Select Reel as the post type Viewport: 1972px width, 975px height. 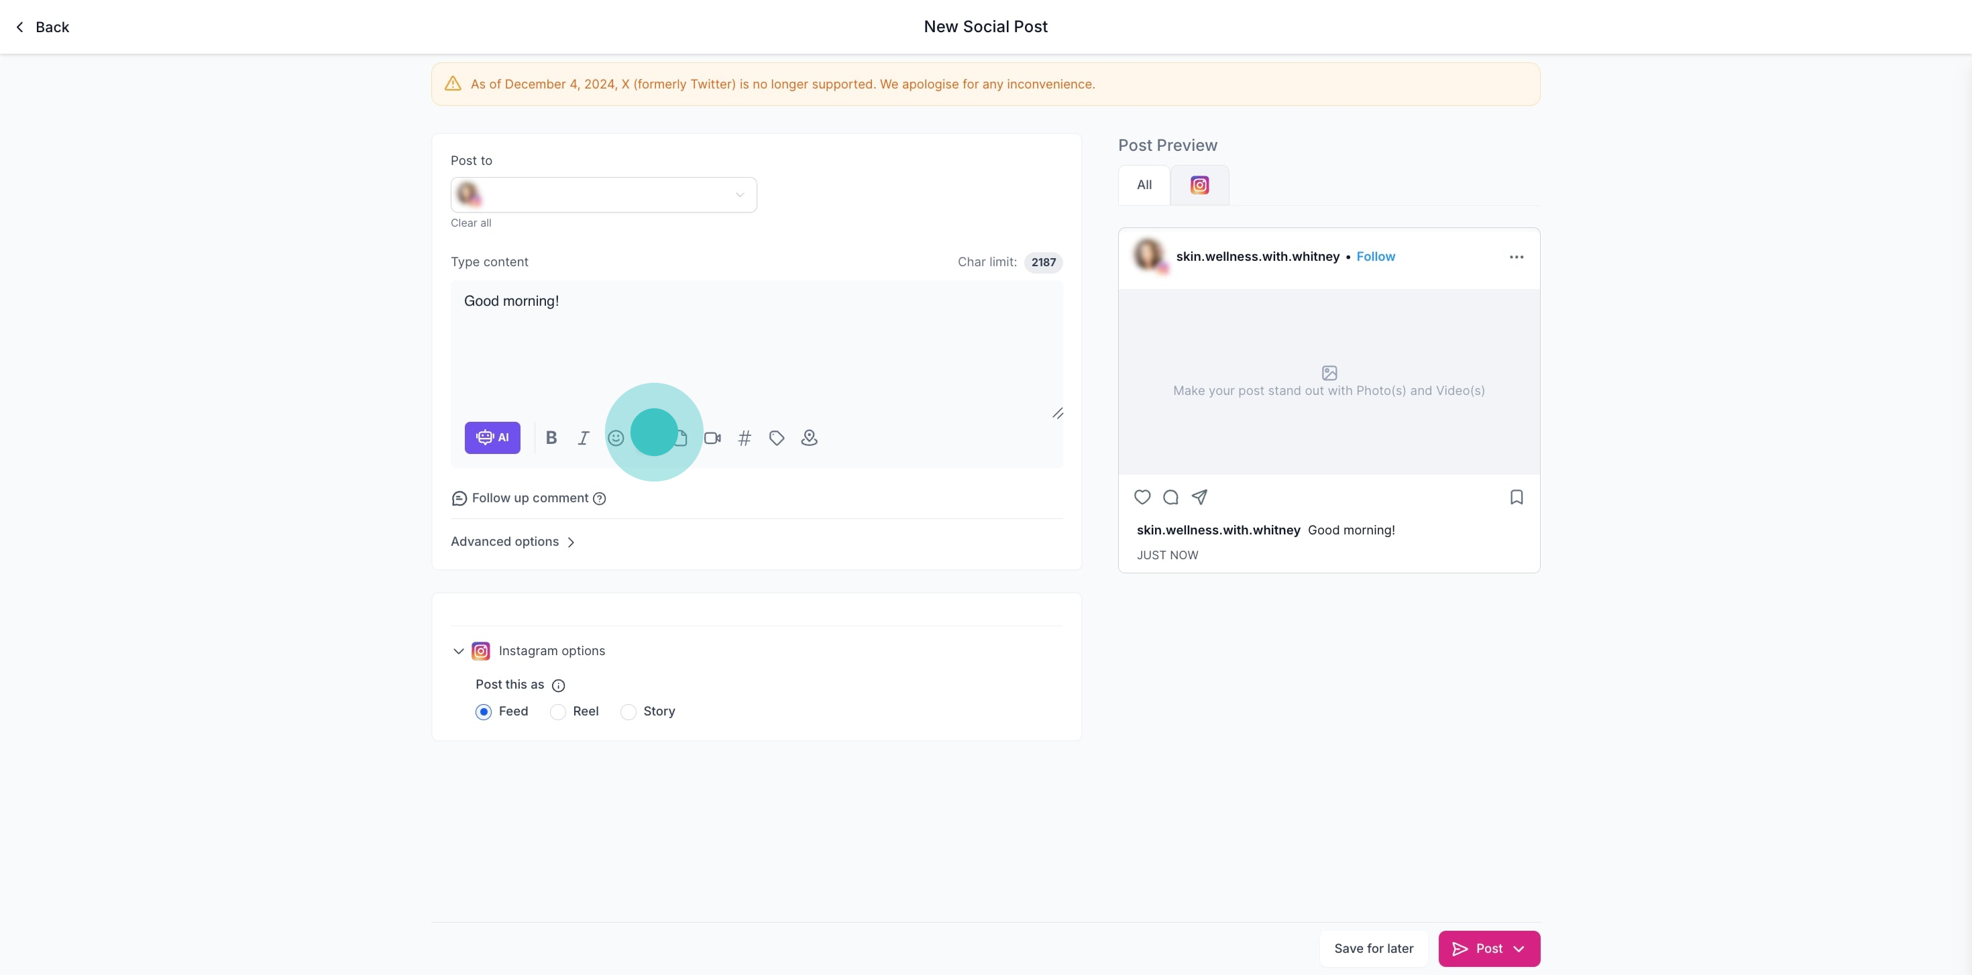[x=558, y=711]
